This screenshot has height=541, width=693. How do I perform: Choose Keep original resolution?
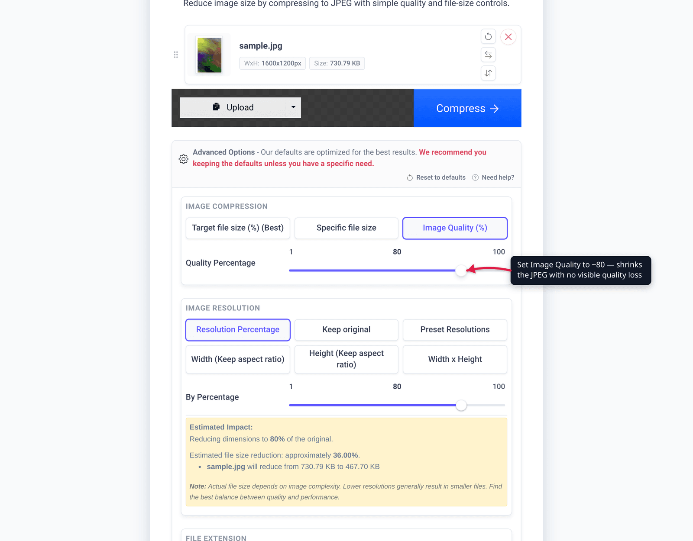point(346,330)
